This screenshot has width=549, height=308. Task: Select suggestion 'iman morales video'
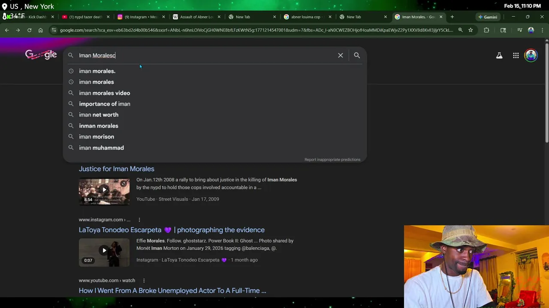coord(214,93)
